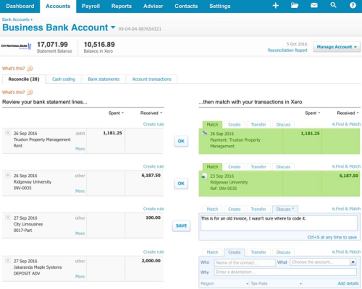Dismiss the Ridgeway University statement line

pos(8,175)
